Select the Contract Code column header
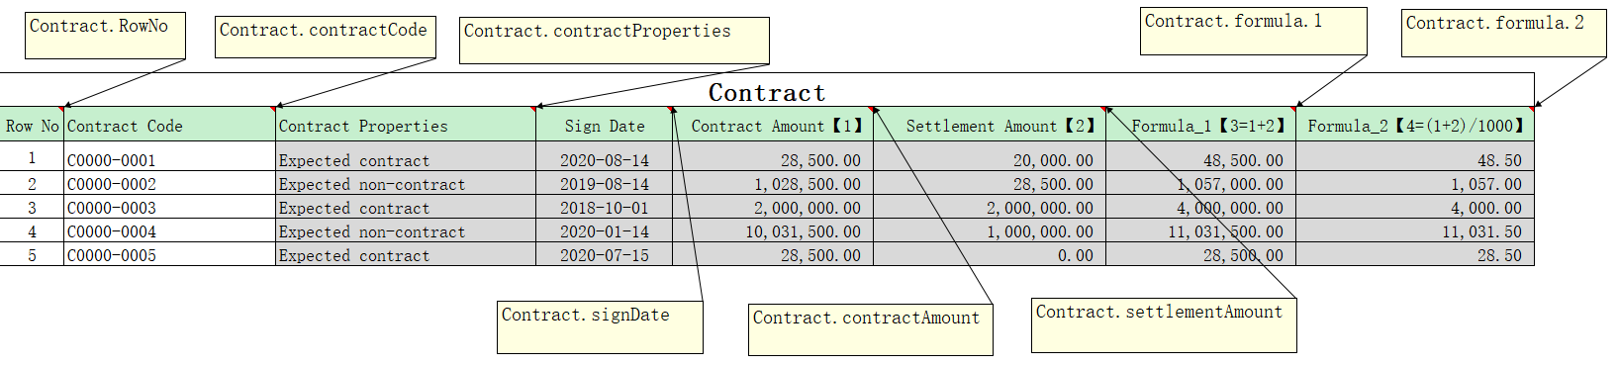1618x366 pixels. (169, 125)
